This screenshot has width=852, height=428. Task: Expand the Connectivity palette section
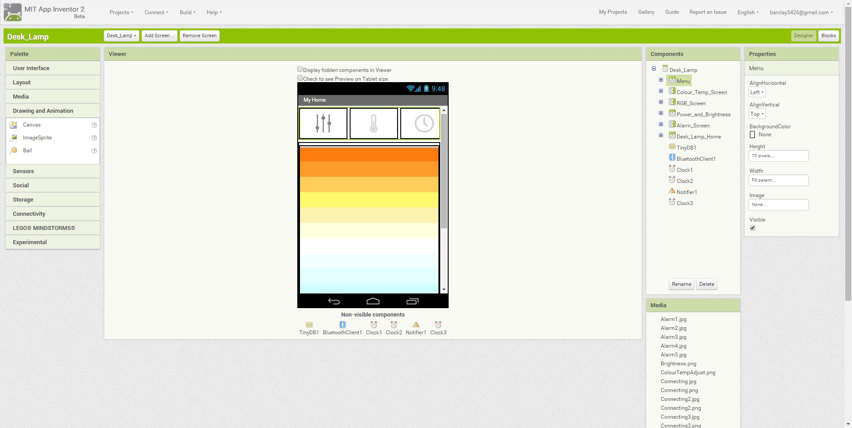pos(53,214)
